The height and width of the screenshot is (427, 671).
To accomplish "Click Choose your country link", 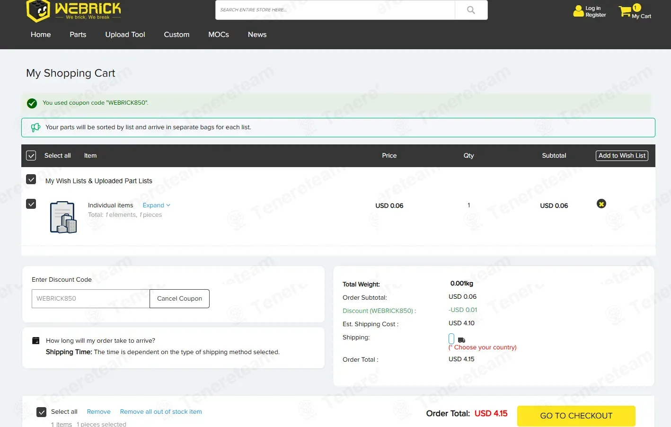I will (x=483, y=347).
